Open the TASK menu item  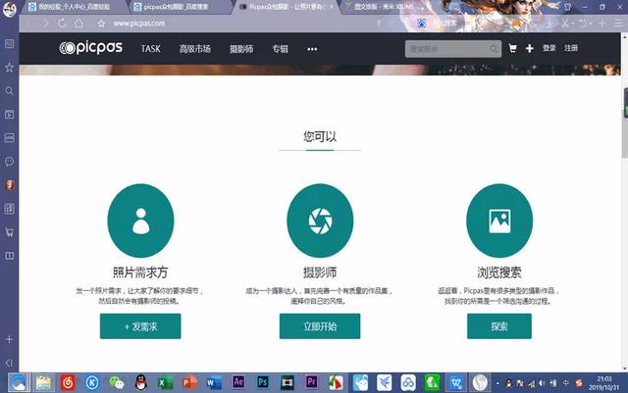[x=150, y=48]
